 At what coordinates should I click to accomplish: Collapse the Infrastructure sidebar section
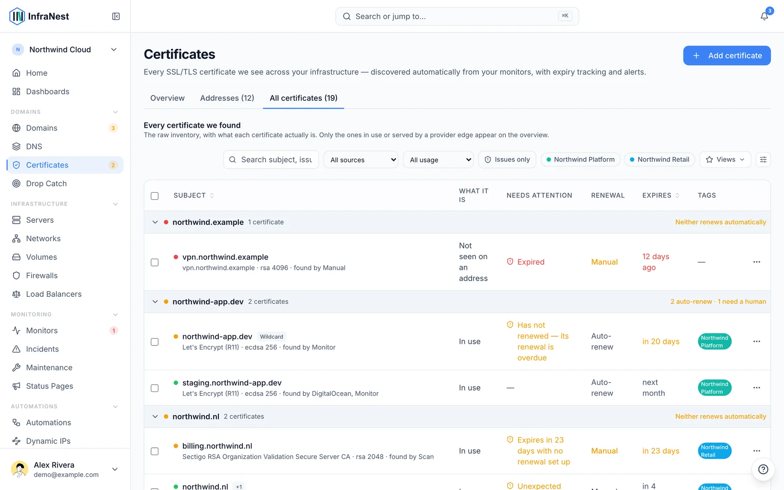click(x=115, y=204)
